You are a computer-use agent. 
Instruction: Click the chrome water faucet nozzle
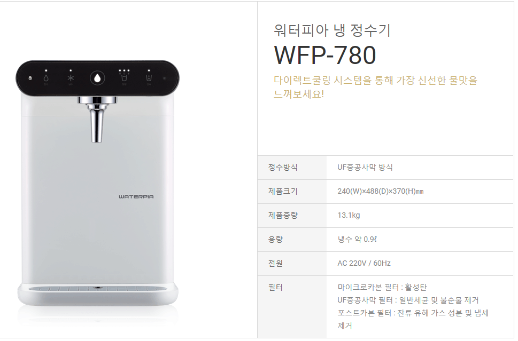tap(97, 120)
